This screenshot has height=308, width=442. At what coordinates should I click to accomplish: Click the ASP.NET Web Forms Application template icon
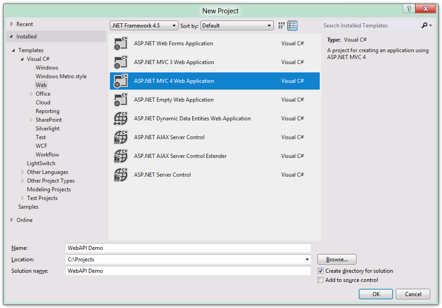pyautogui.click(x=121, y=43)
